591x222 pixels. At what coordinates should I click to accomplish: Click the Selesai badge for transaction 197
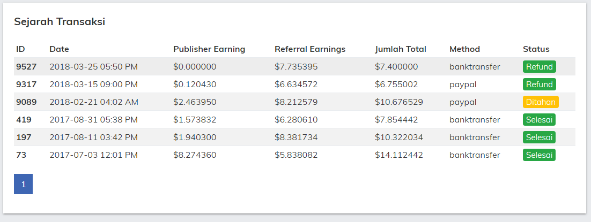539,137
